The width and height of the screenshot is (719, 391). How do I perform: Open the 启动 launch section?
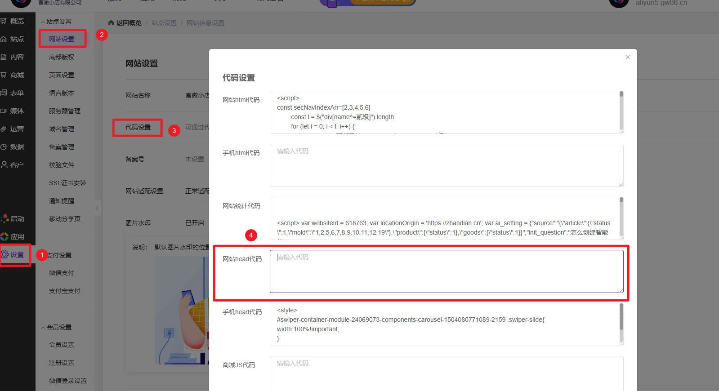pos(13,219)
